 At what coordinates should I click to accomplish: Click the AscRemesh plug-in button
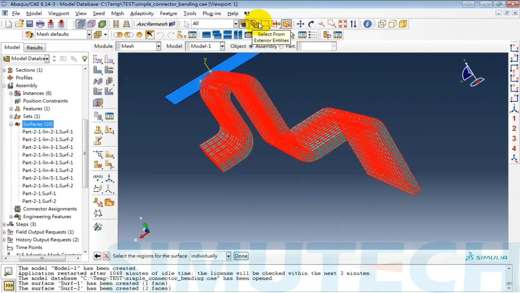click(156, 24)
